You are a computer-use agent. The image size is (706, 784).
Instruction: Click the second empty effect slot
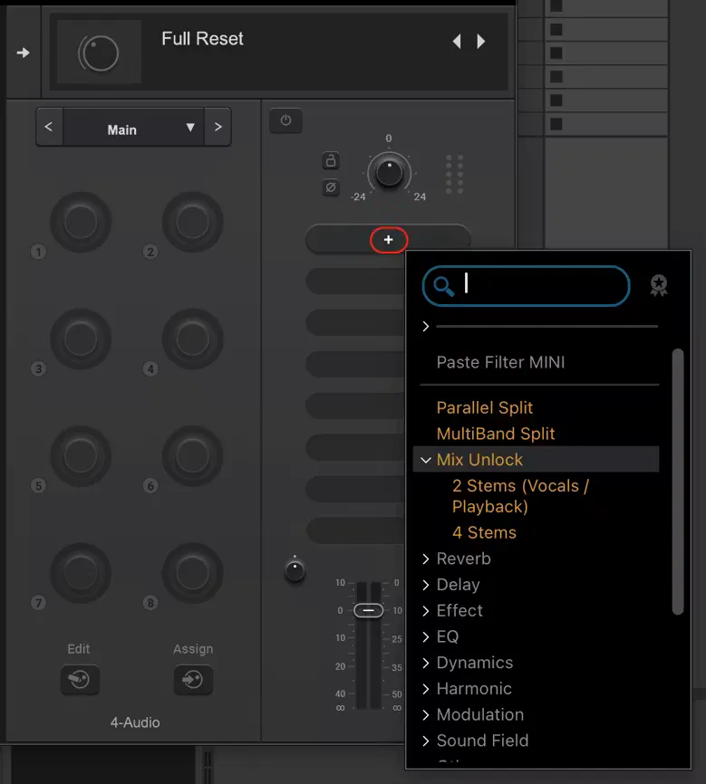tap(355, 282)
